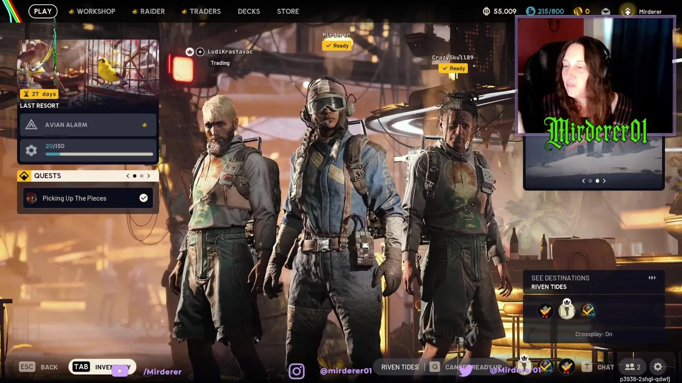
Task: Click the crowned squad avatar in destinations panel
Action: pyautogui.click(x=567, y=310)
